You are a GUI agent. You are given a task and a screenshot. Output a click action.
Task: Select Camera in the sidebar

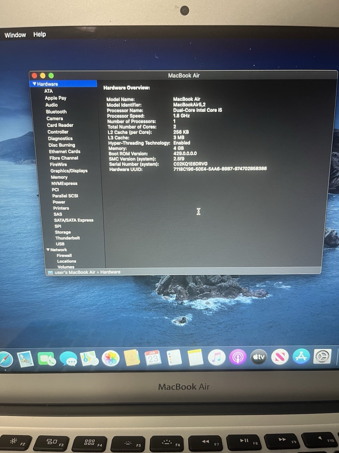[x=55, y=119]
